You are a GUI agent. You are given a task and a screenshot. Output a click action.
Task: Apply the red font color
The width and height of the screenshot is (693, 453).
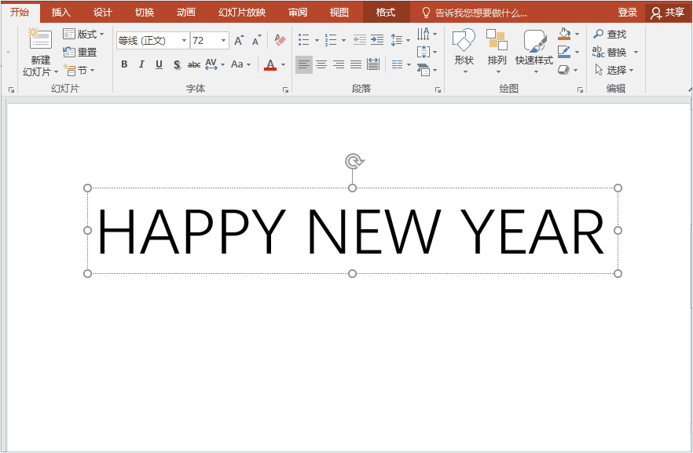[x=270, y=64]
